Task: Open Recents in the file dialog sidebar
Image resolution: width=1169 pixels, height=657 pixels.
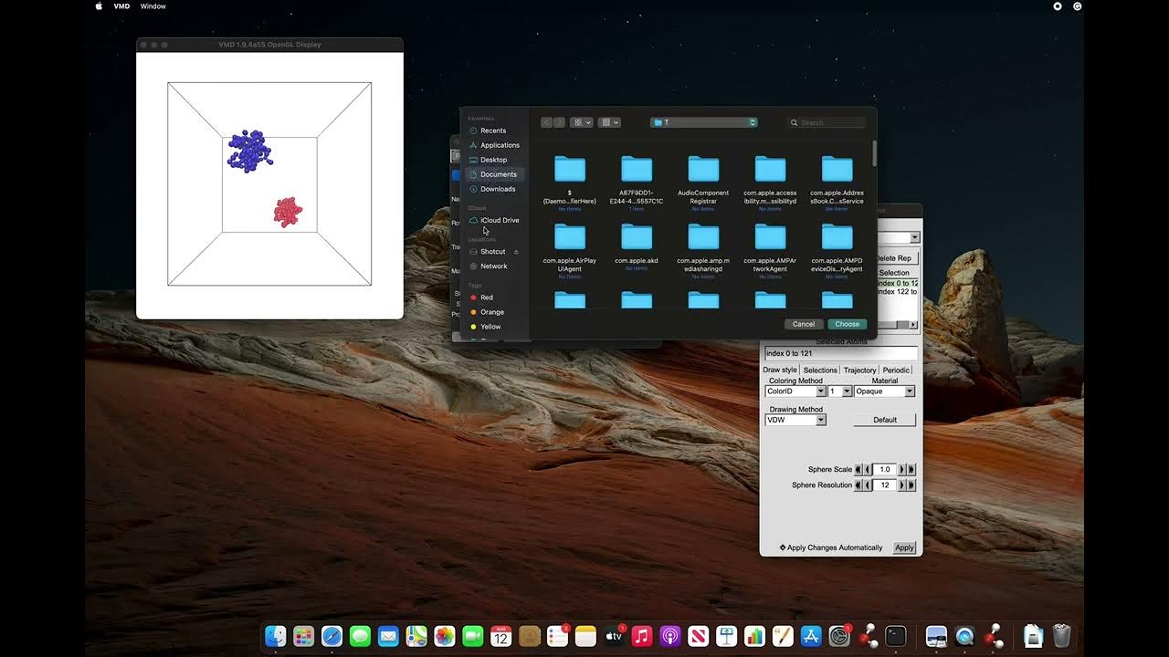Action: pyautogui.click(x=493, y=130)
